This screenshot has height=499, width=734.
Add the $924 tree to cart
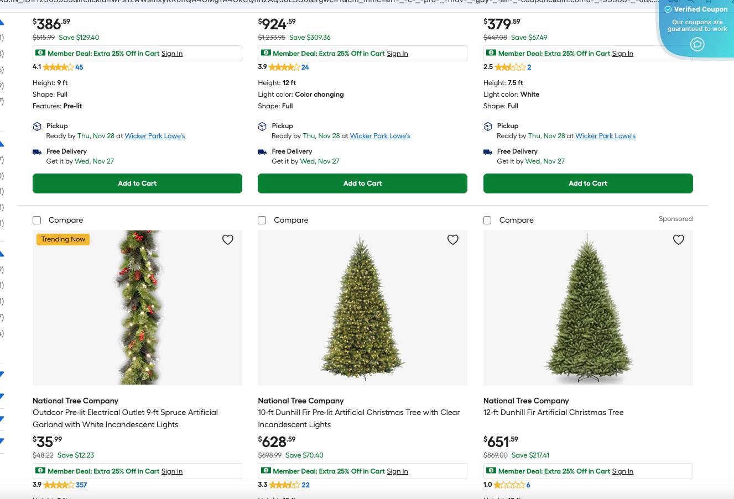click(x=362, y=183)
